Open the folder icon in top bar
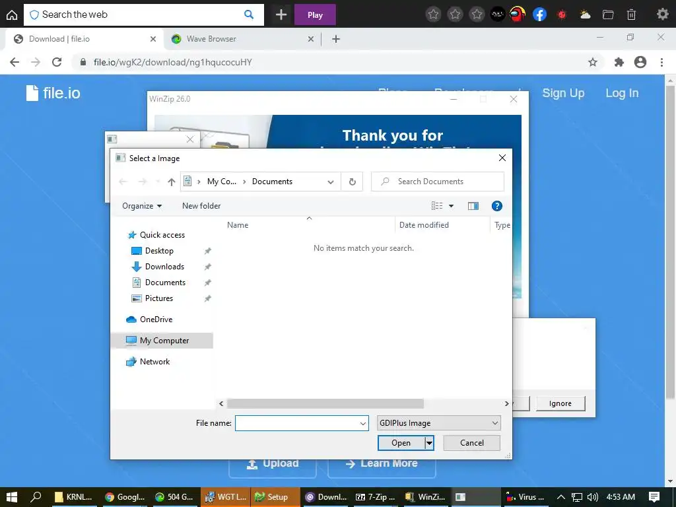 (x=608, y=15)
